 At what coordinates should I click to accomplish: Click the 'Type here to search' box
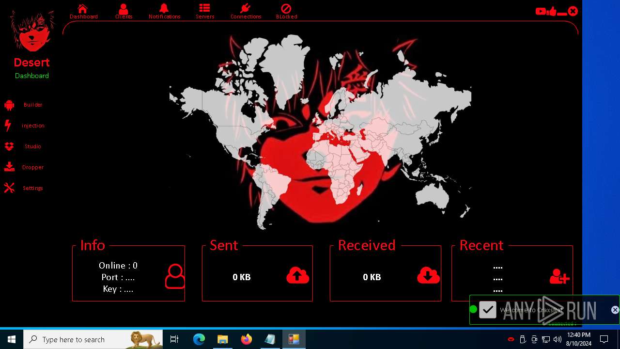[x=93, y=339]
